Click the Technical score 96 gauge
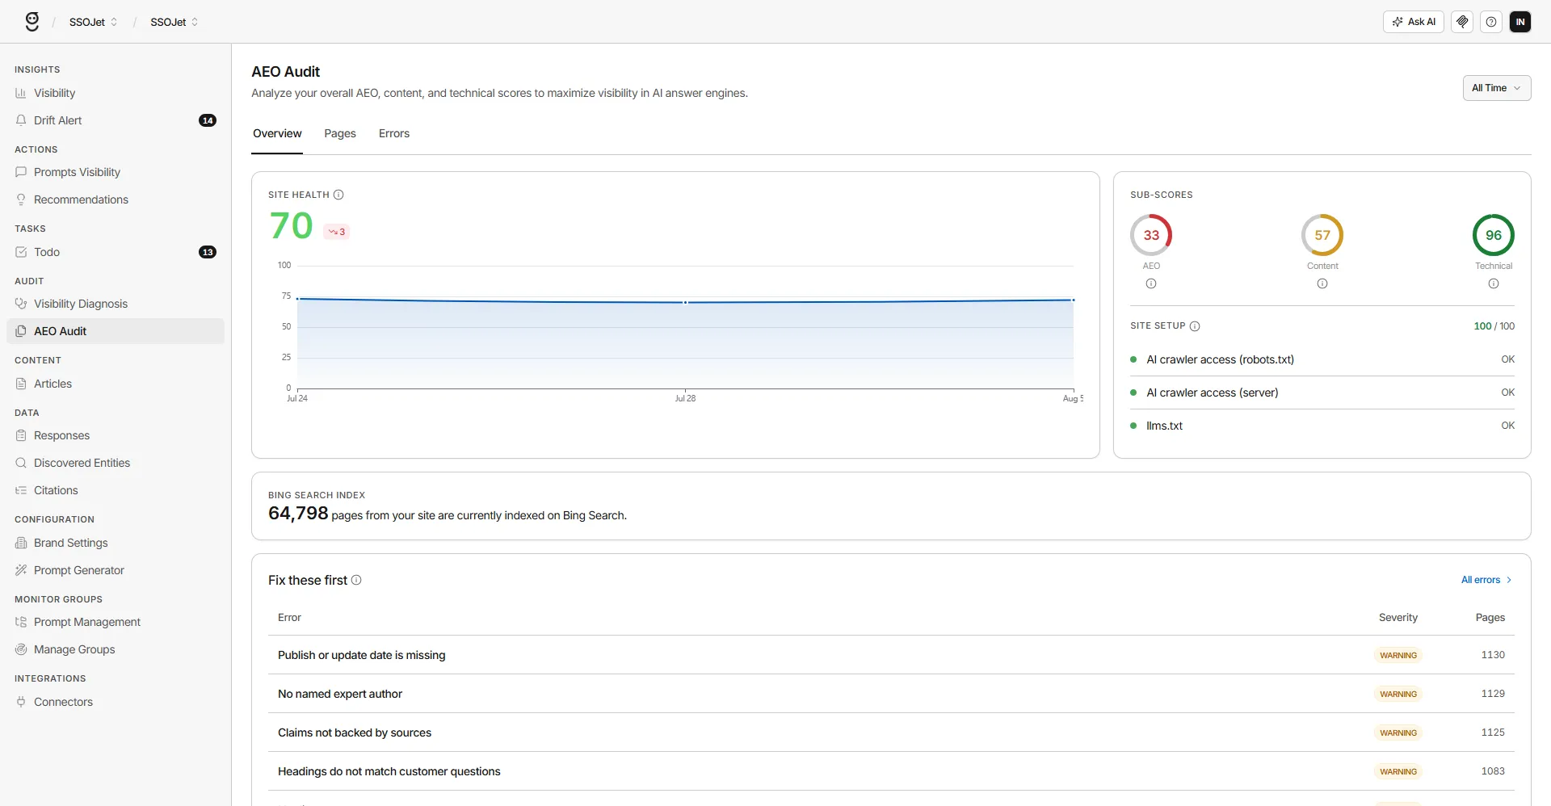This screenshot has width=1551, height=806. (1494, 235)
